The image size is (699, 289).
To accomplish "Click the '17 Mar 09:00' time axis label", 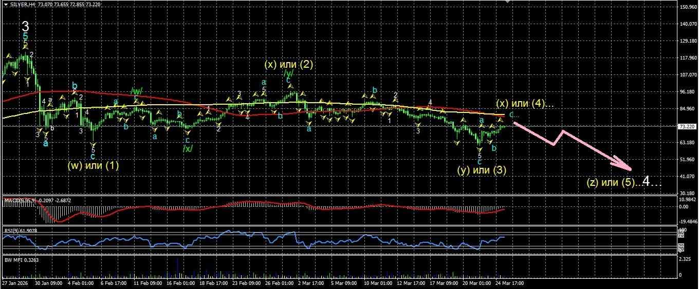I will 444,283.
